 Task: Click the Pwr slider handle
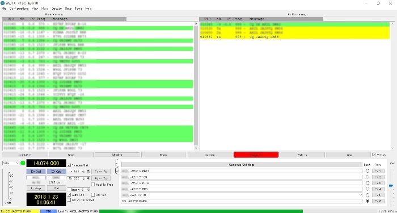(x=391, y=186)
